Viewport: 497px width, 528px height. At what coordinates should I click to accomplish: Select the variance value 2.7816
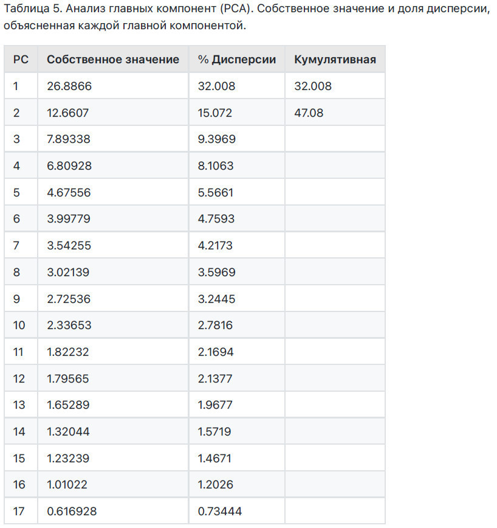coord(215,325)
